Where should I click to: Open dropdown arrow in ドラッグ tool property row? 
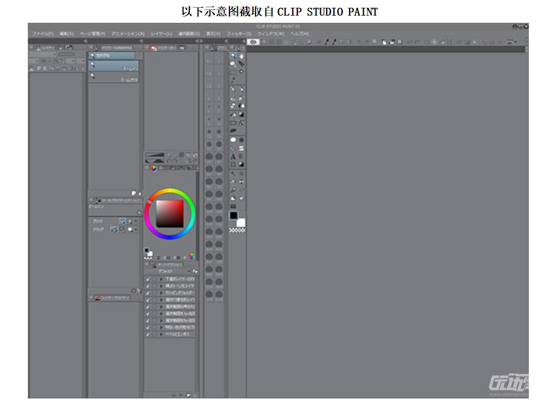(136, 230)
